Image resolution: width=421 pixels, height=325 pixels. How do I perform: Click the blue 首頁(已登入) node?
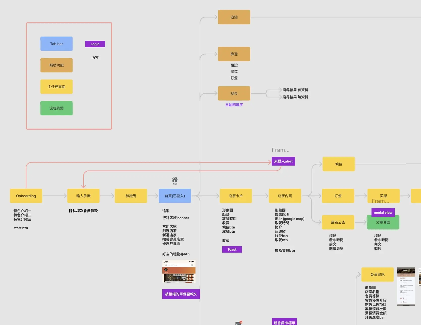pos(175,196)
